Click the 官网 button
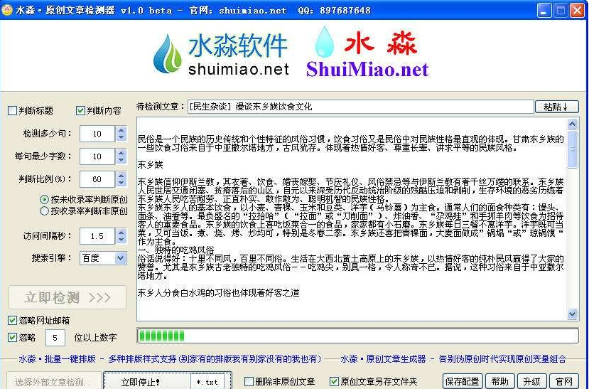 [564, 381]
